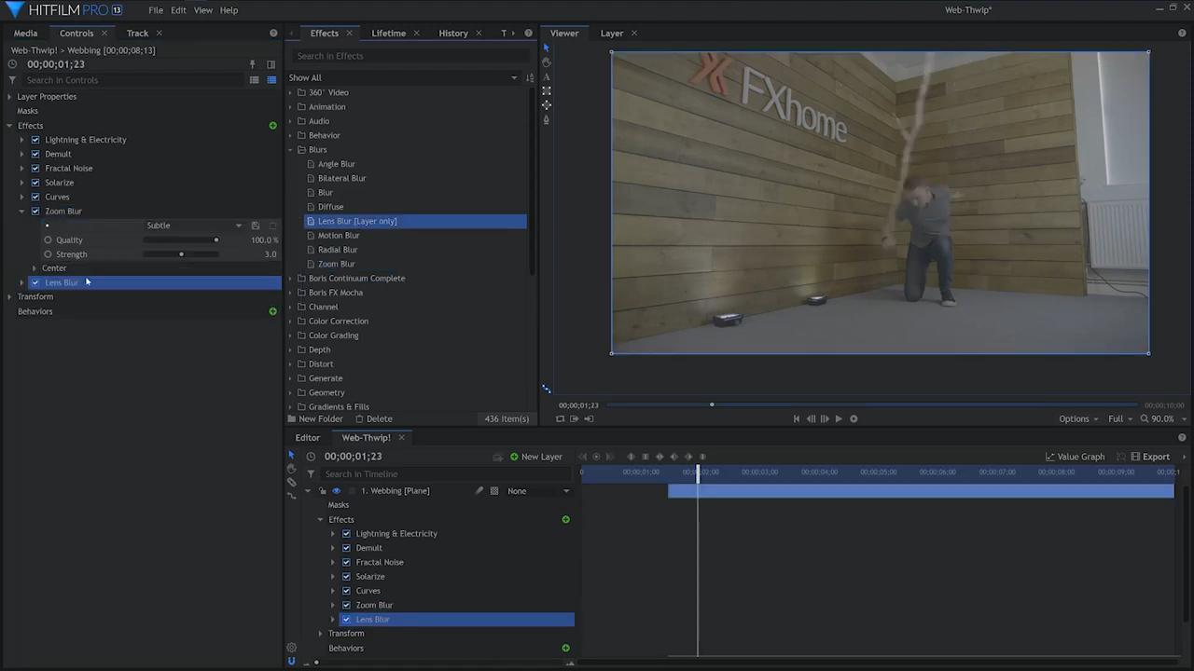Select the viewer Text tool
1194x671 pixels.
click(x=547, y=76)
